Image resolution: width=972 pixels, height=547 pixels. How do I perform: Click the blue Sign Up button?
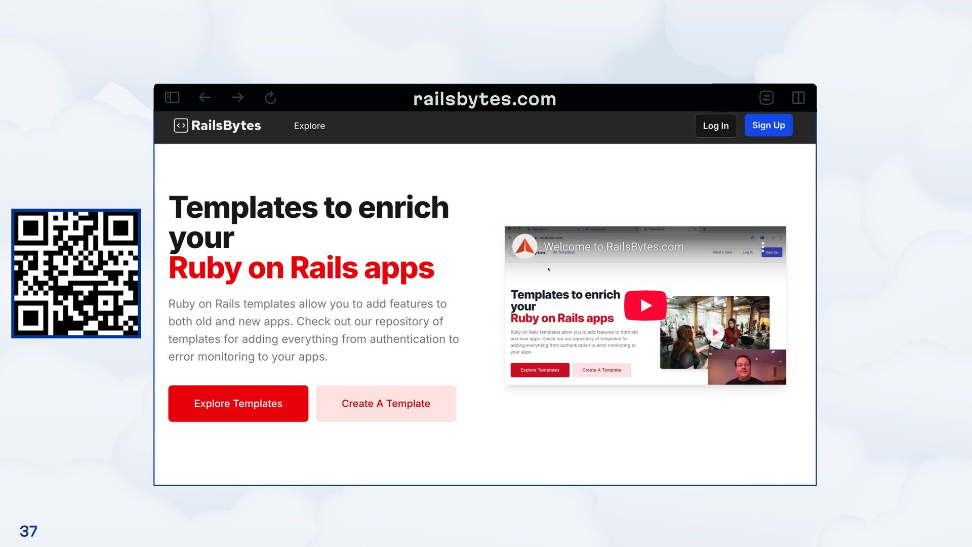tap(768, 125)
